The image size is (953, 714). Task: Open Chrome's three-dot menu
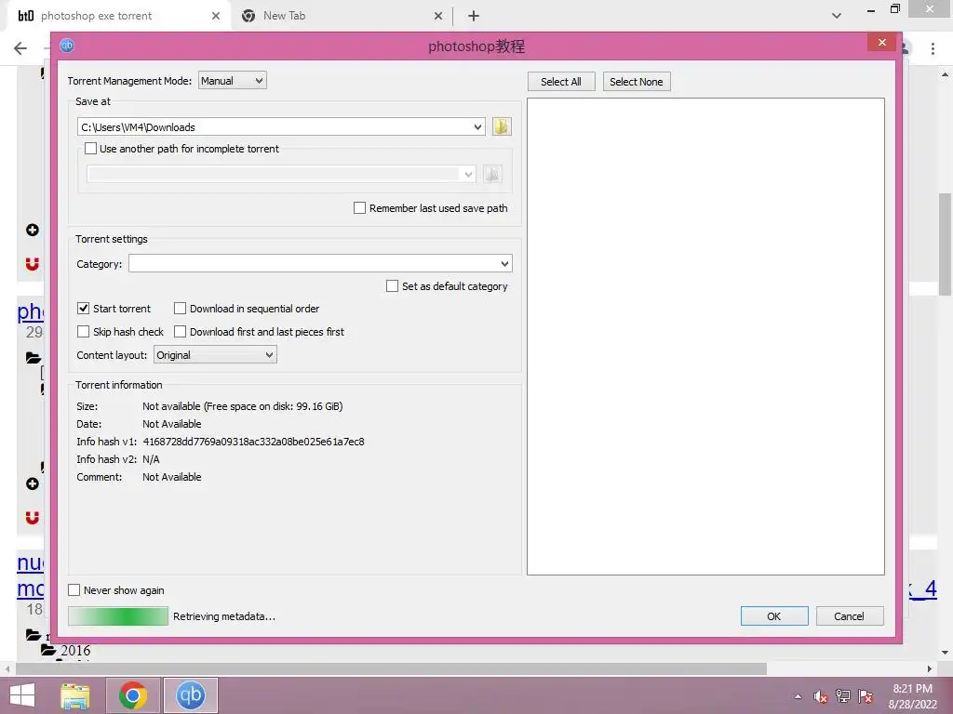(933, 48)
